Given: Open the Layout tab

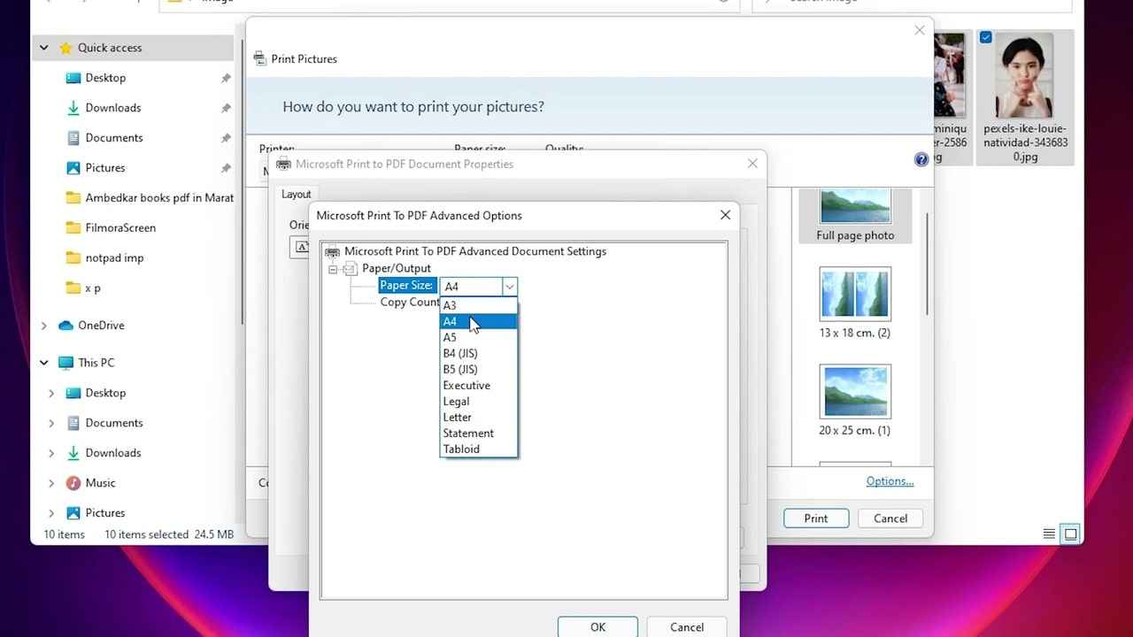Looking at the screenshot, I should point(297,195).
